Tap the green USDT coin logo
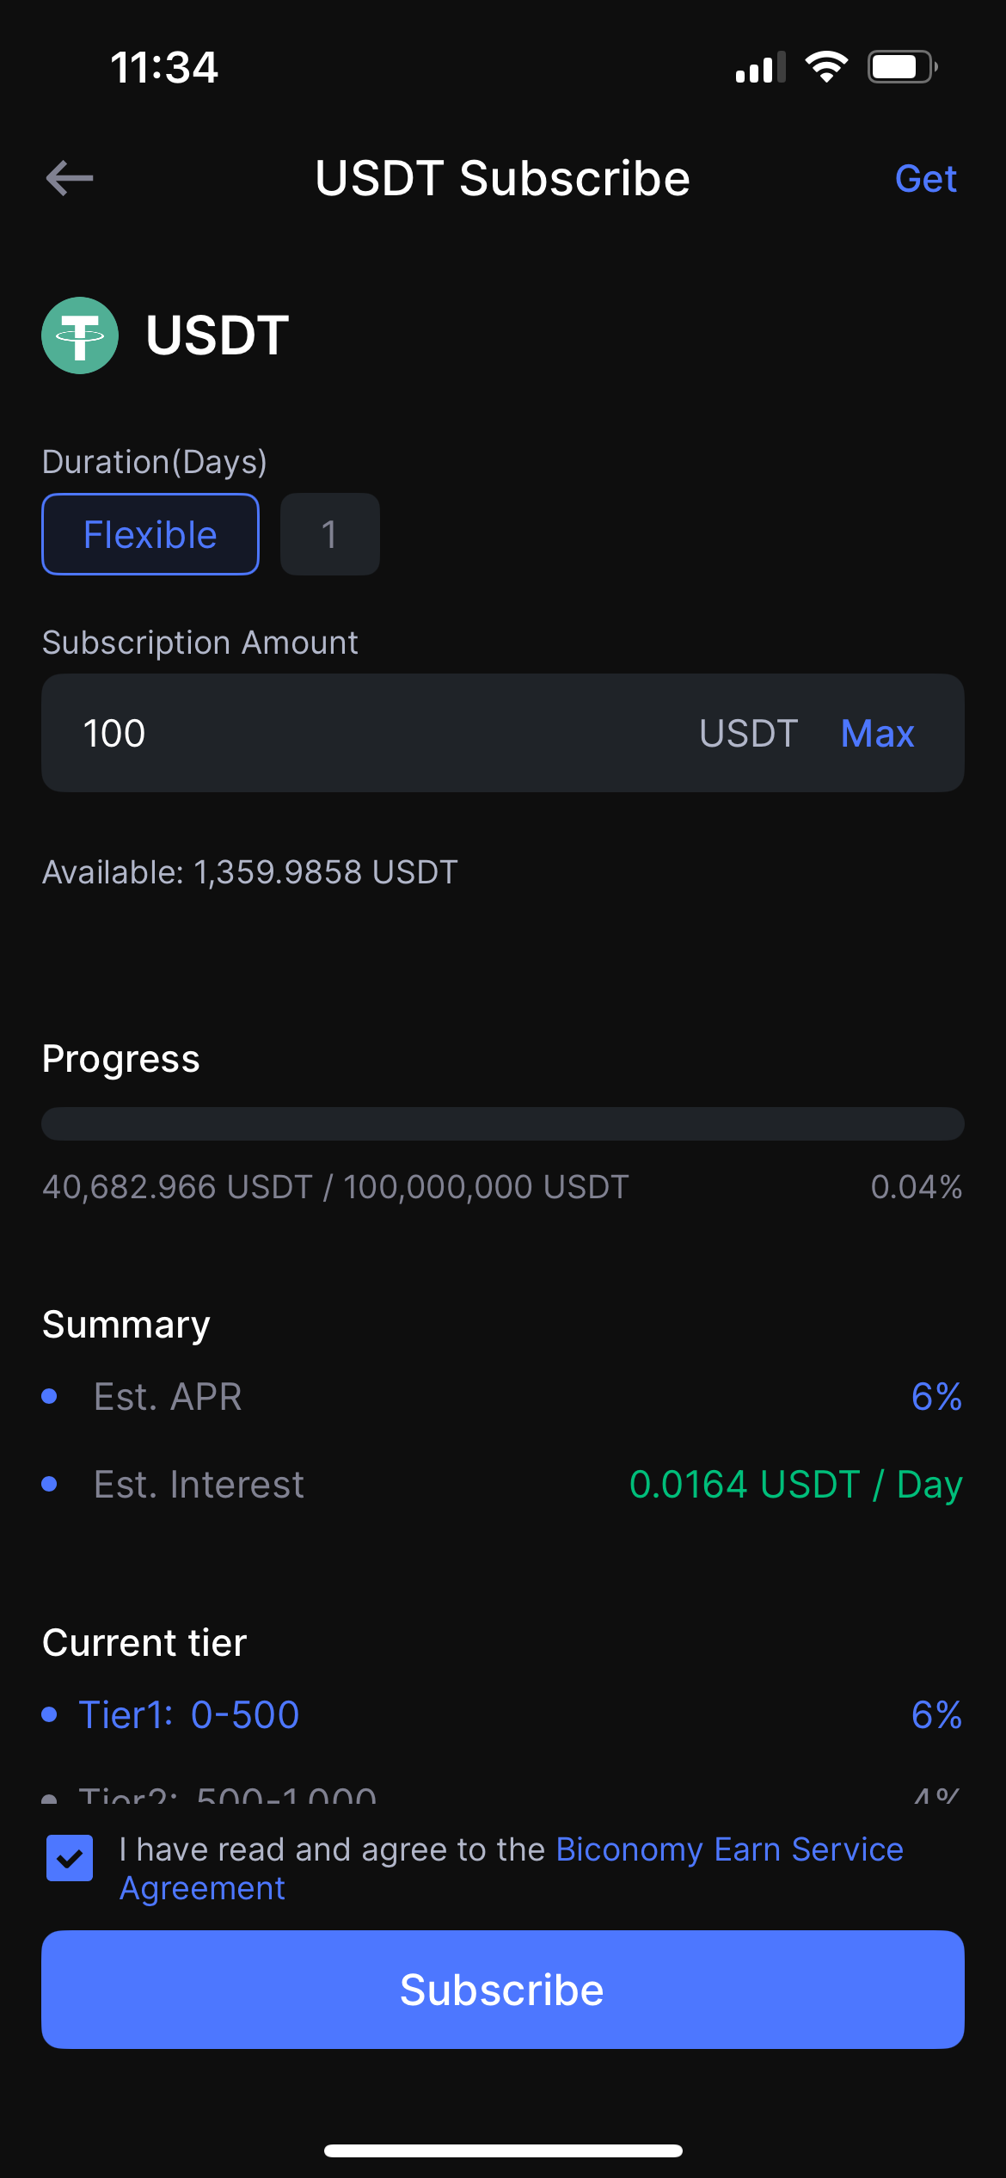Screen dimensions: 1006x2178 80,335
